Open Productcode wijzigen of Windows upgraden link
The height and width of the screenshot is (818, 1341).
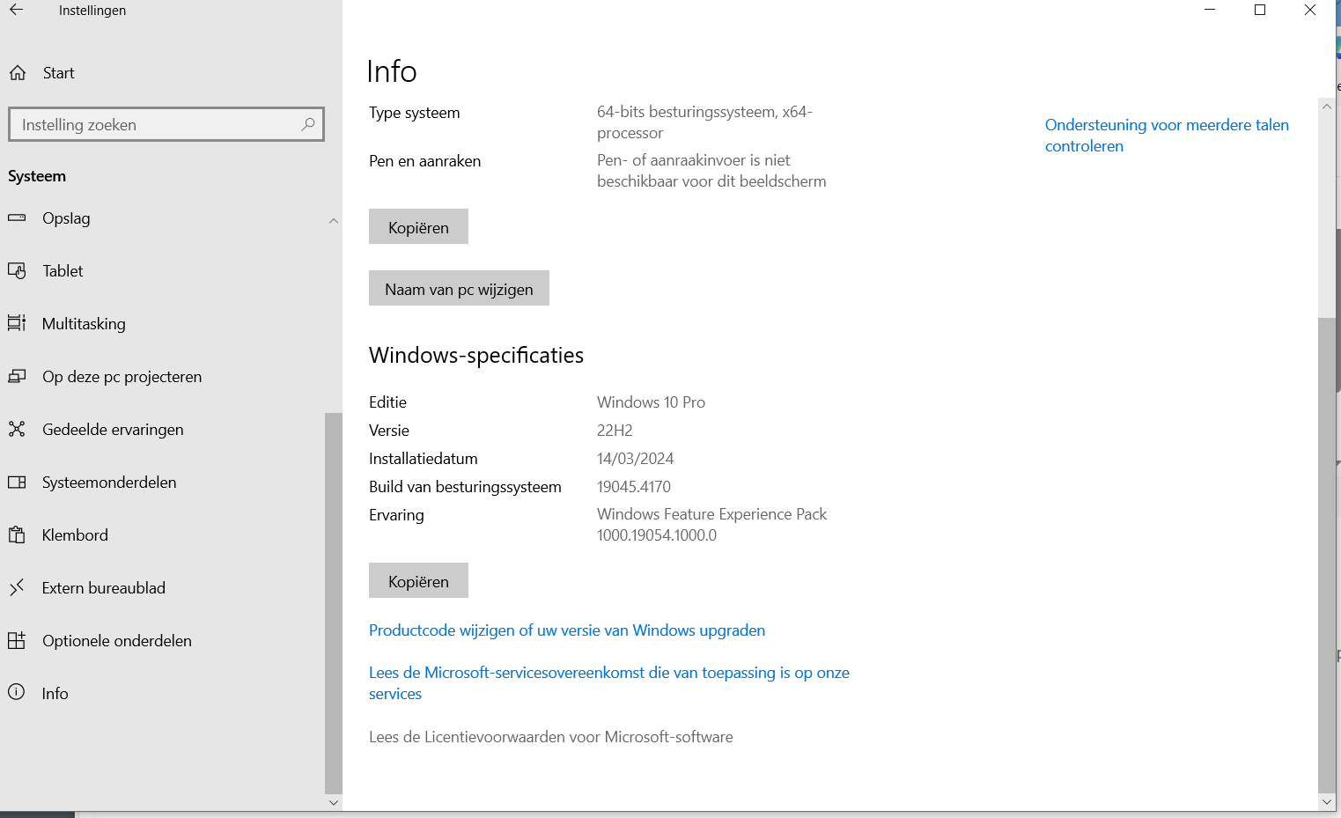566,630
